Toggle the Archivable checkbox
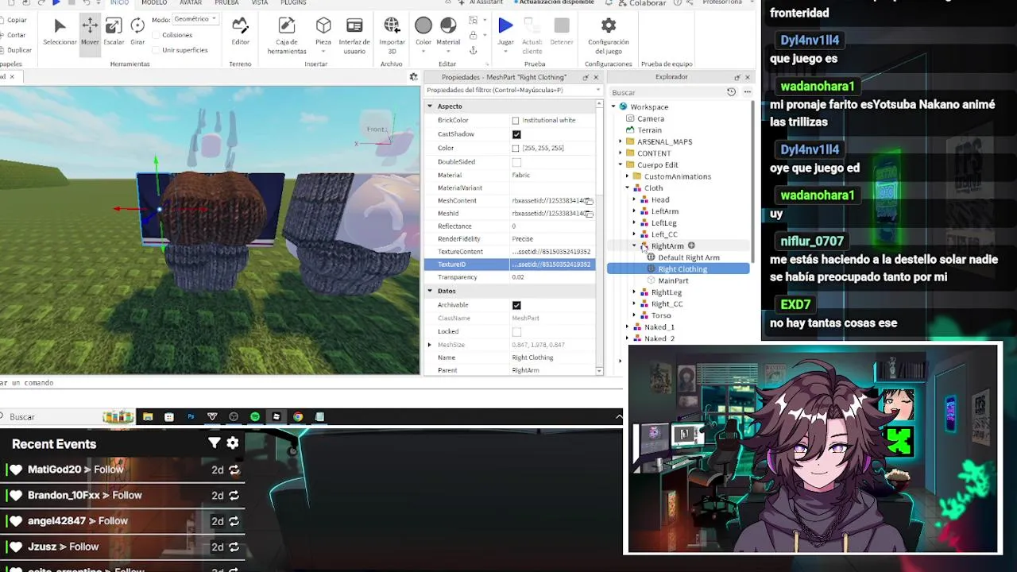The image size is (1017, 572). click(x=516, y=305)
